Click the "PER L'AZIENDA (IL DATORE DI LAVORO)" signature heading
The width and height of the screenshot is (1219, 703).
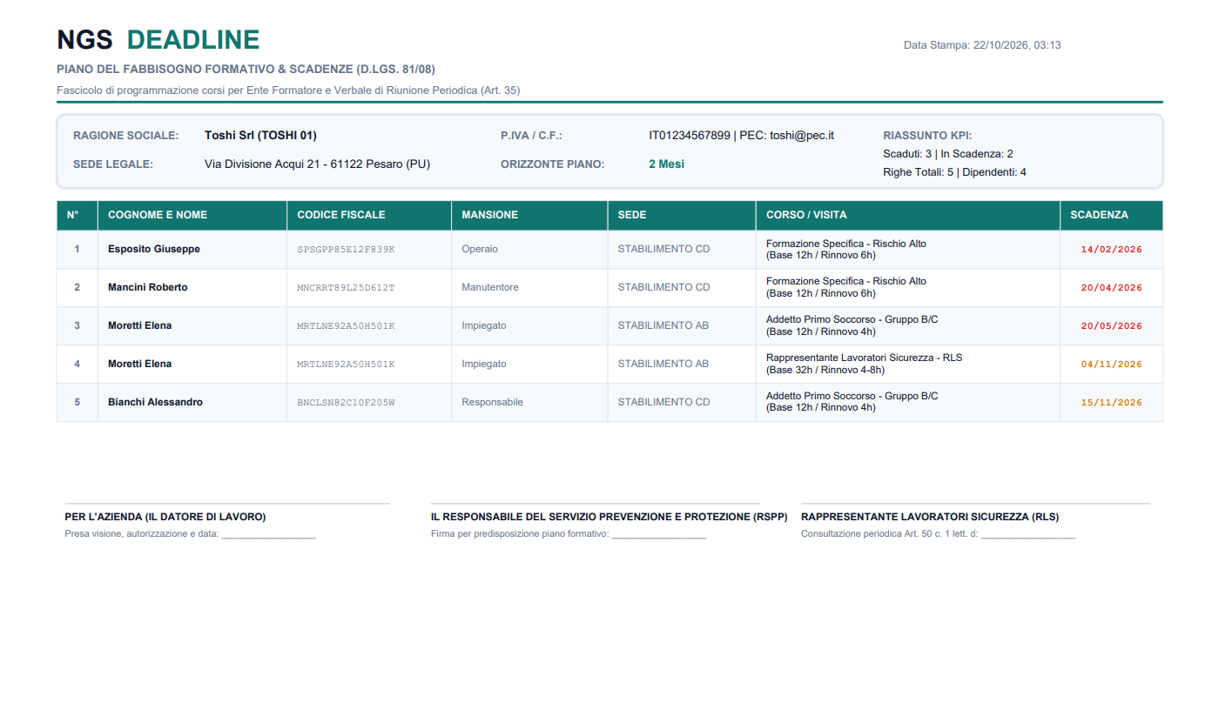click(x=165, y=517)
